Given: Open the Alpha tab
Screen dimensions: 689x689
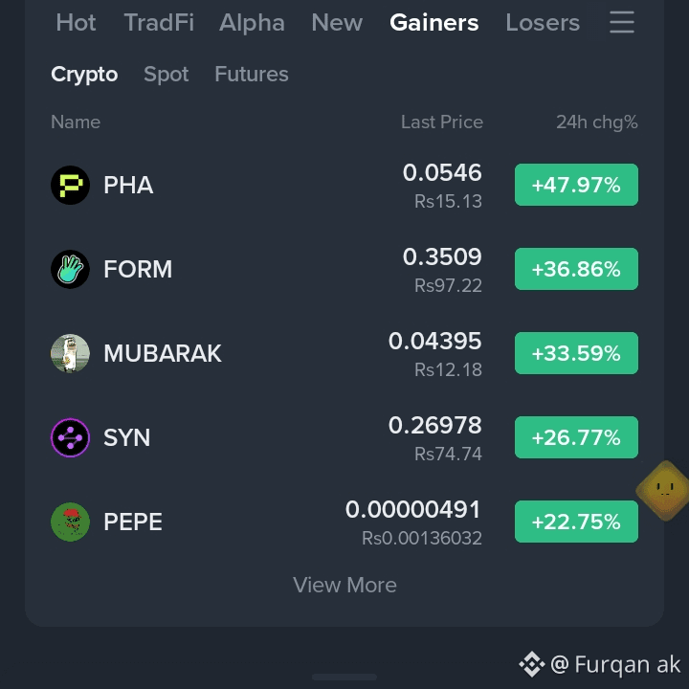Looking at the screenshot, I should pyautogui.click(x=252, y=22).
